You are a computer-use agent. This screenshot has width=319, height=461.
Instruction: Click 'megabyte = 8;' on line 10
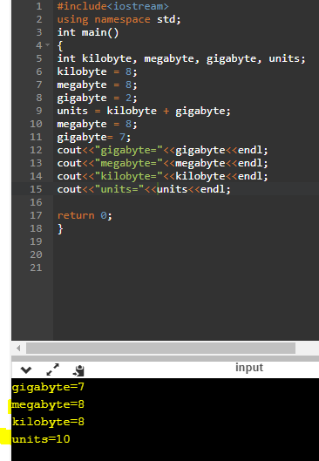tap(97, 124)
